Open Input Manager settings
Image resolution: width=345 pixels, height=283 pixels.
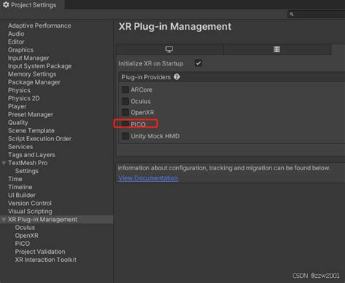(28, 58)
